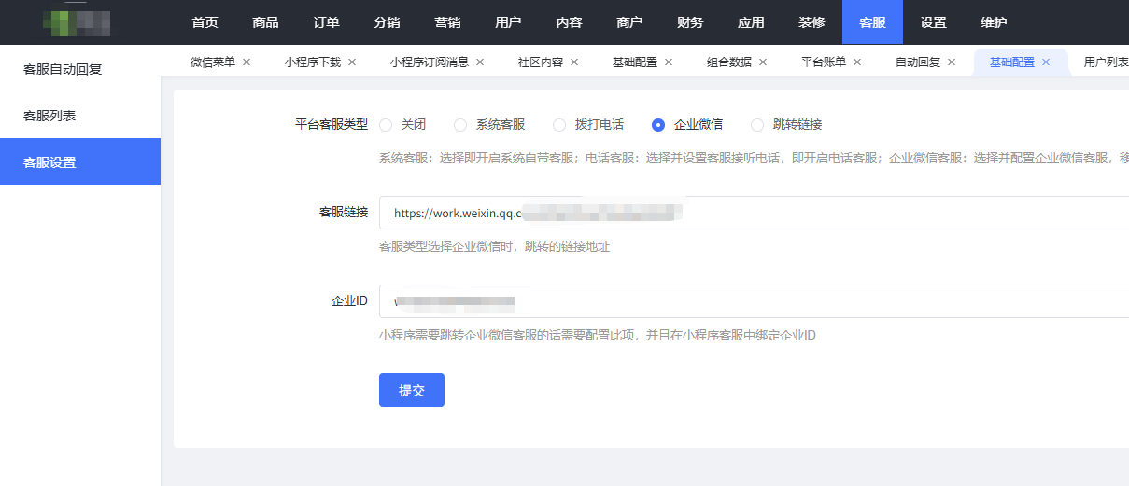Viewport: 1129px width, 486px height.
Task: Choose 拨打电话 as customer service type
Action: pos(559,125)
